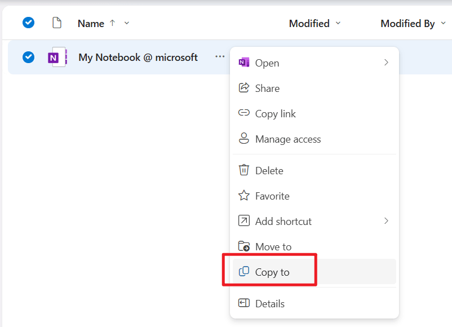The width and height of the screenshot is (452, 327).
Task: Click the Share icon in the context menu
Action: pyautogui.click(x=244, y=88)
